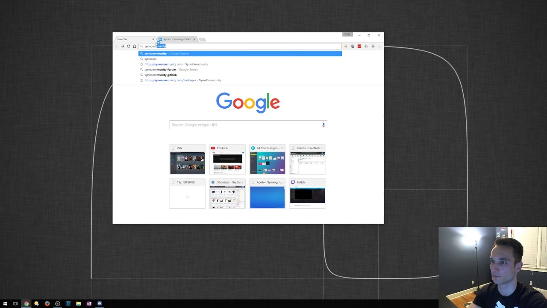Open the YouTube thumbnail

tap(227, 160)
